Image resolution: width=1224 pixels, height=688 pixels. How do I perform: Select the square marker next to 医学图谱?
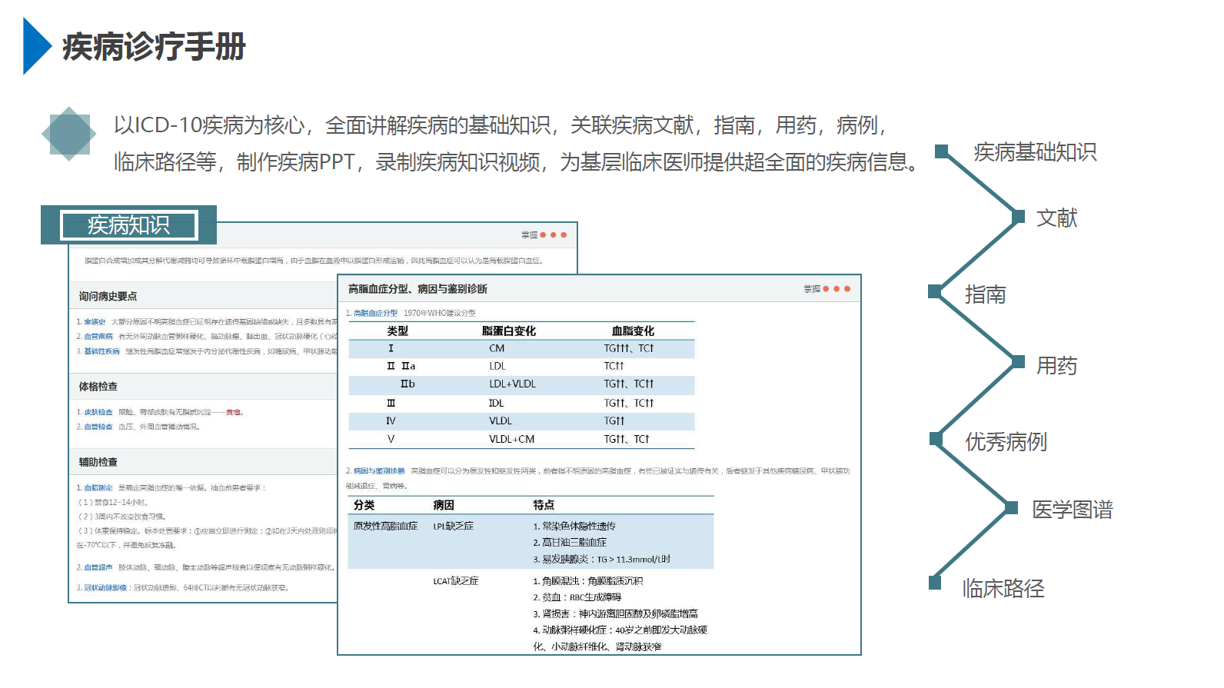1012,507
